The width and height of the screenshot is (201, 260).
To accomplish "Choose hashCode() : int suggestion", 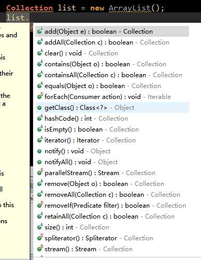I will [112, 119].
